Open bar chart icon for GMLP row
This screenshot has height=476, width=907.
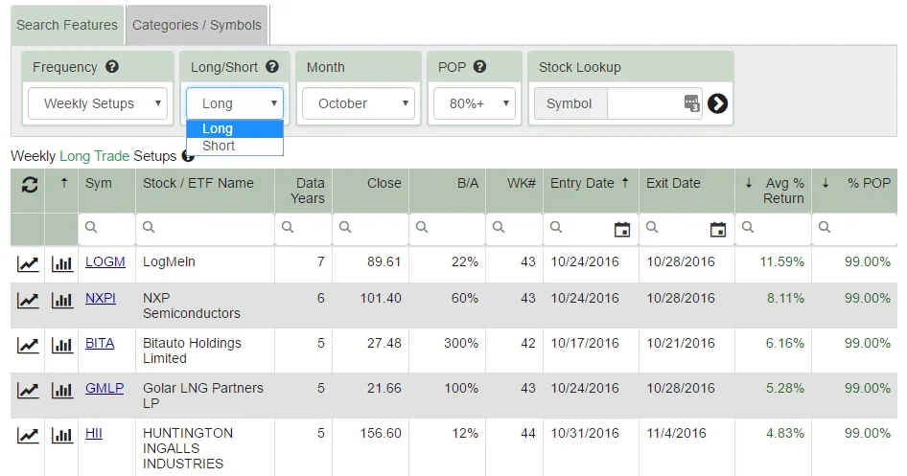click(62, 390)
